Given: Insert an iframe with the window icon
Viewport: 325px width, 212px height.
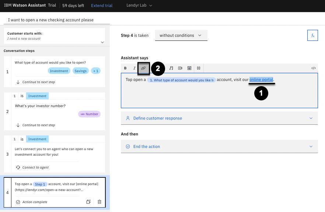Looking at the screenshot, I should [x=189, y=68].
